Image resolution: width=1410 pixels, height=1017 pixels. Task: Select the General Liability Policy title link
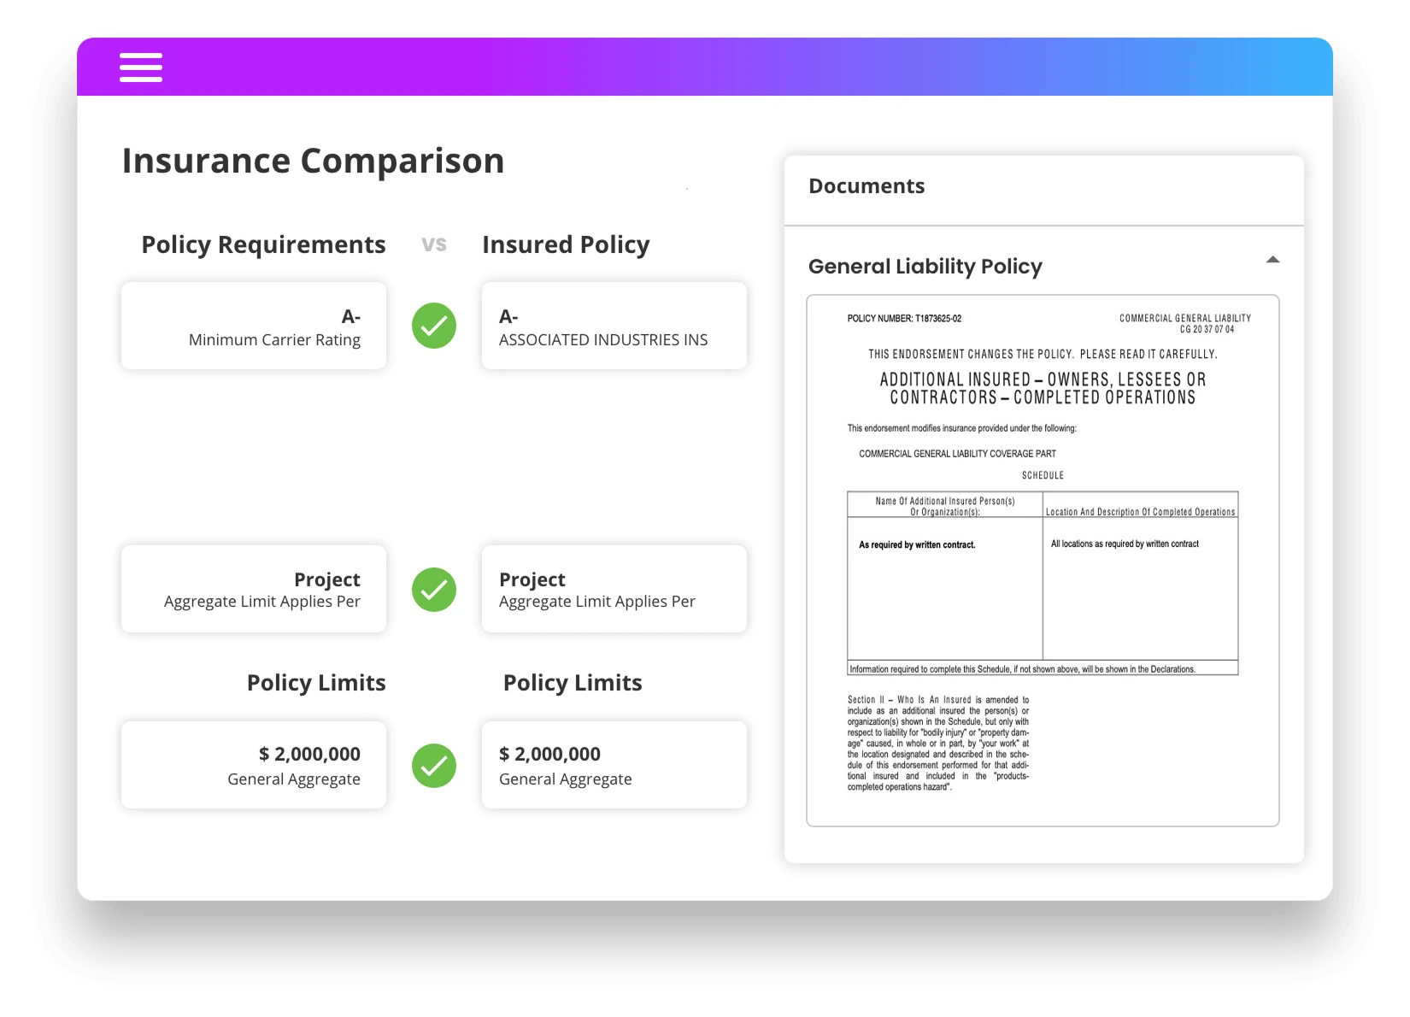tap(925, 267)
